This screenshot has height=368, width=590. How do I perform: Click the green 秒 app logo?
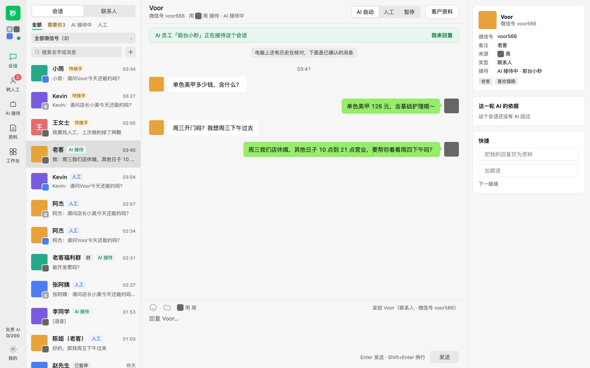tap(13, 13)
